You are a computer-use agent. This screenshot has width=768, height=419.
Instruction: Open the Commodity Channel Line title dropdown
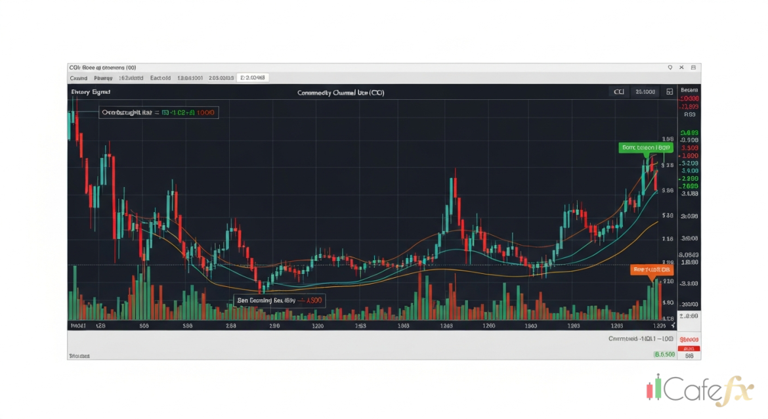(341, 93)
